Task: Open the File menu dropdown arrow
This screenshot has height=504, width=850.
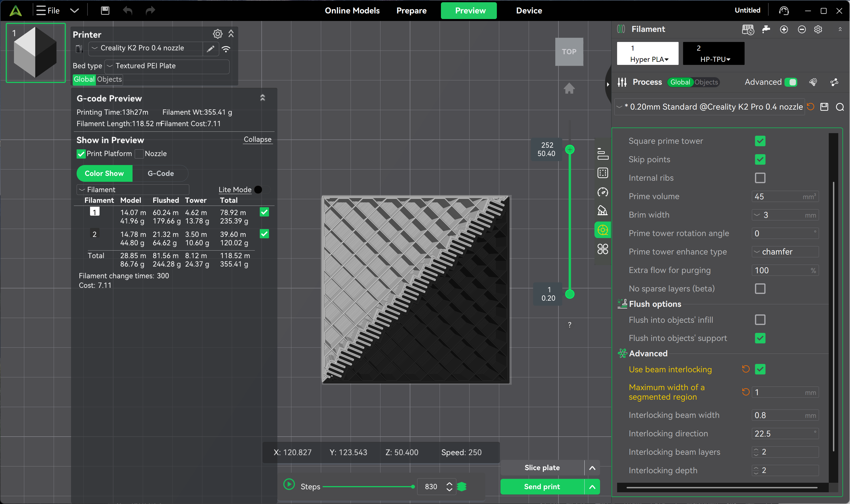Action: 74,11
